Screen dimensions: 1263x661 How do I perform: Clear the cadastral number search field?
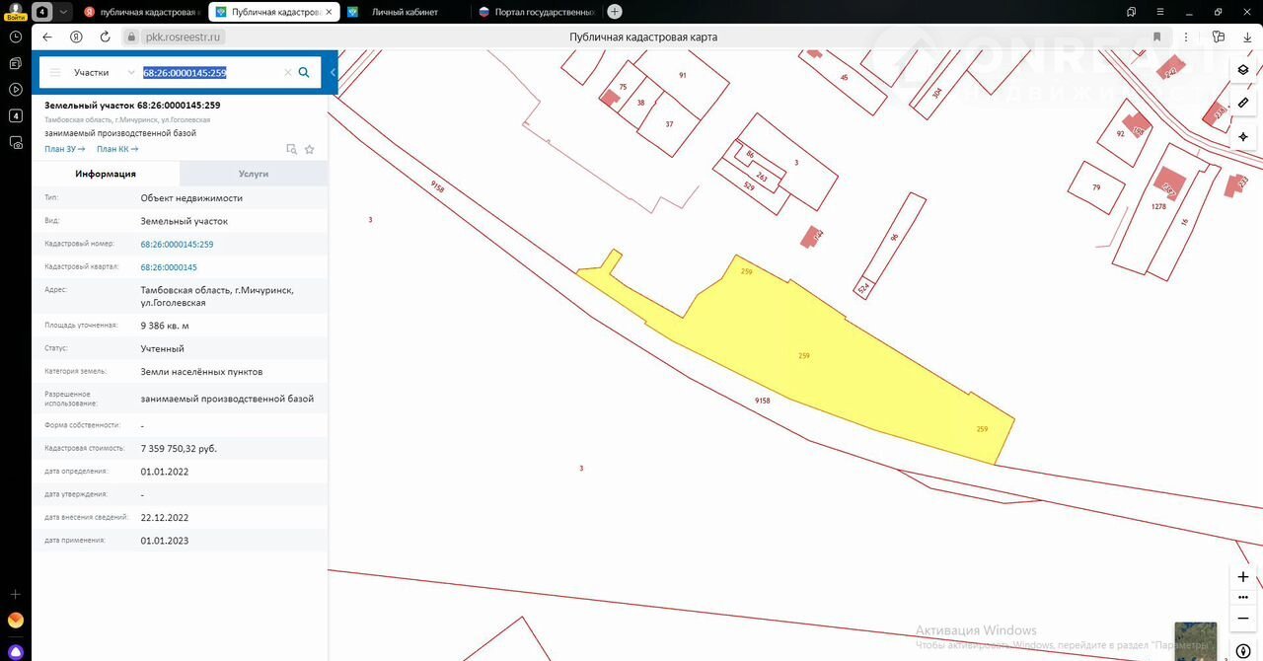287,73
